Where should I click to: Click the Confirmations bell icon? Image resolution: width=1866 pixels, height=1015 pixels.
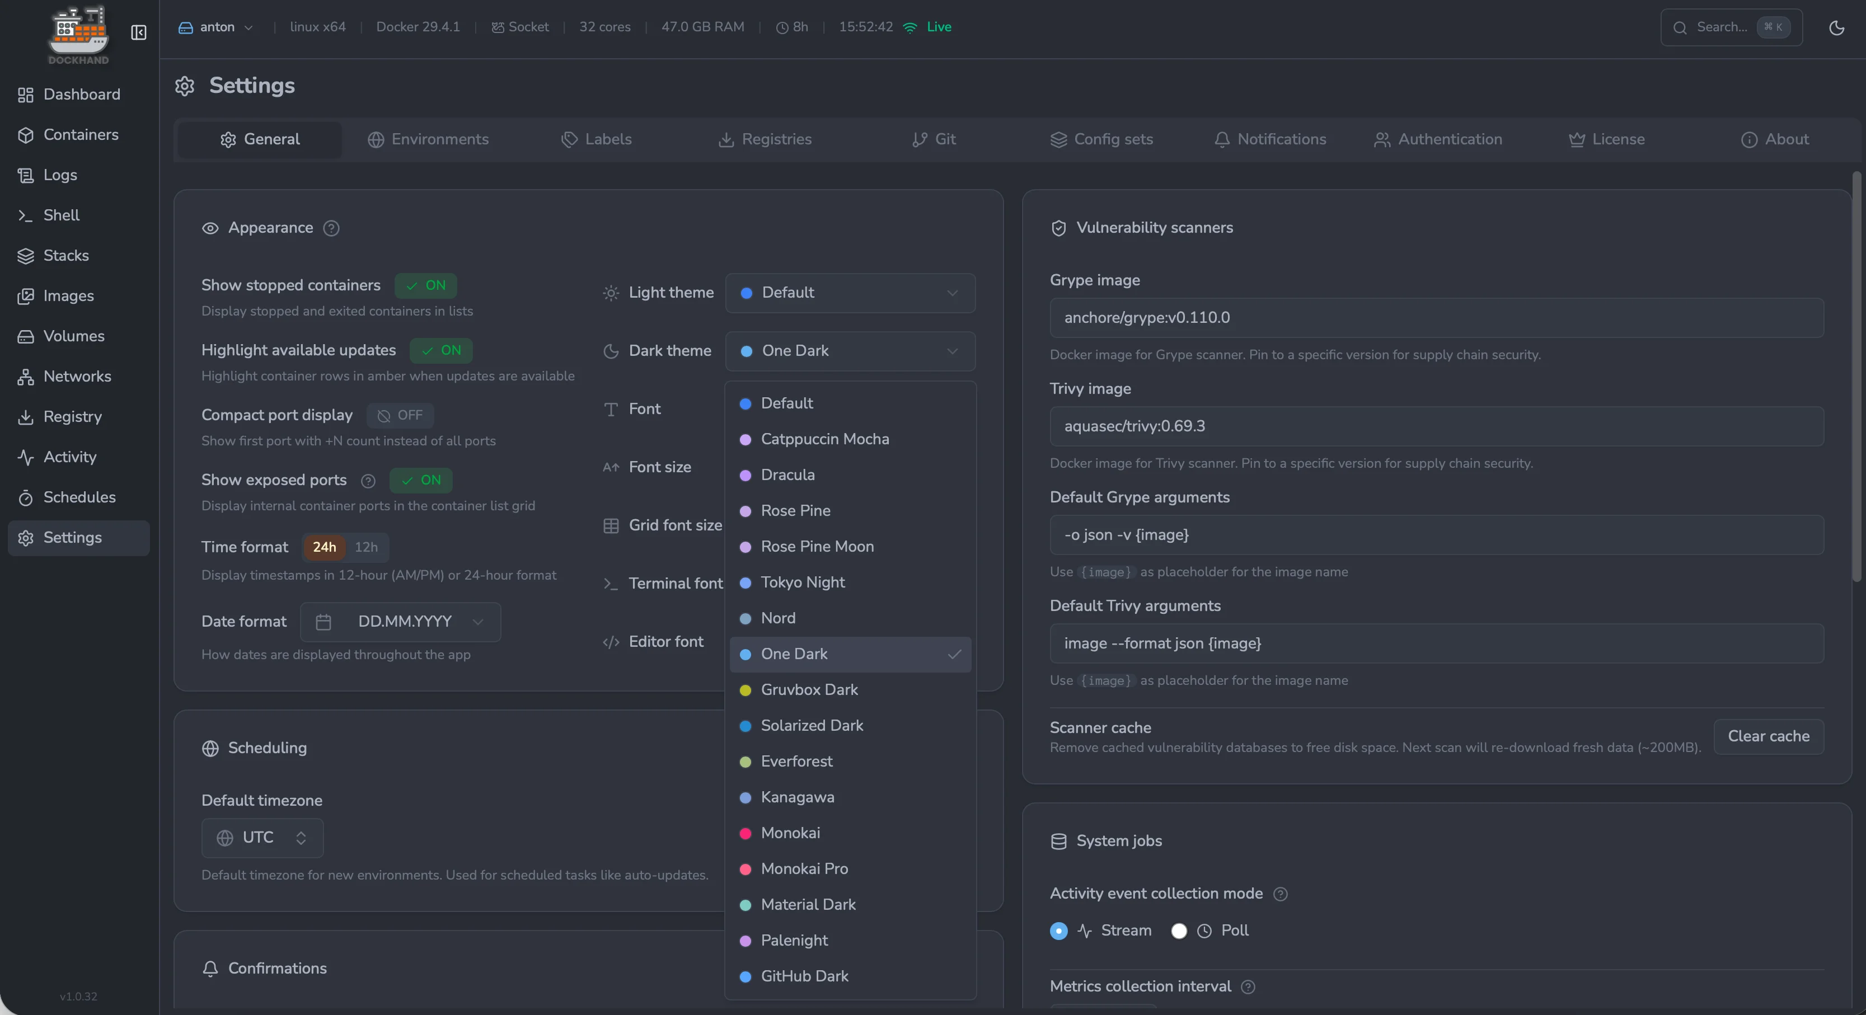[210, 969]
